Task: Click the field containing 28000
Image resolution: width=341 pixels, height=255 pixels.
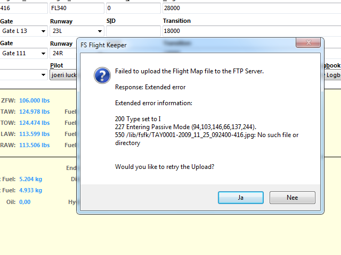Action: (252, 8)
